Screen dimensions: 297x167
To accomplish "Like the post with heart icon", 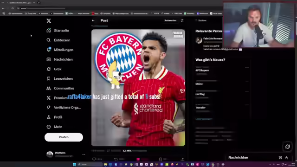I will coord(138,159).
